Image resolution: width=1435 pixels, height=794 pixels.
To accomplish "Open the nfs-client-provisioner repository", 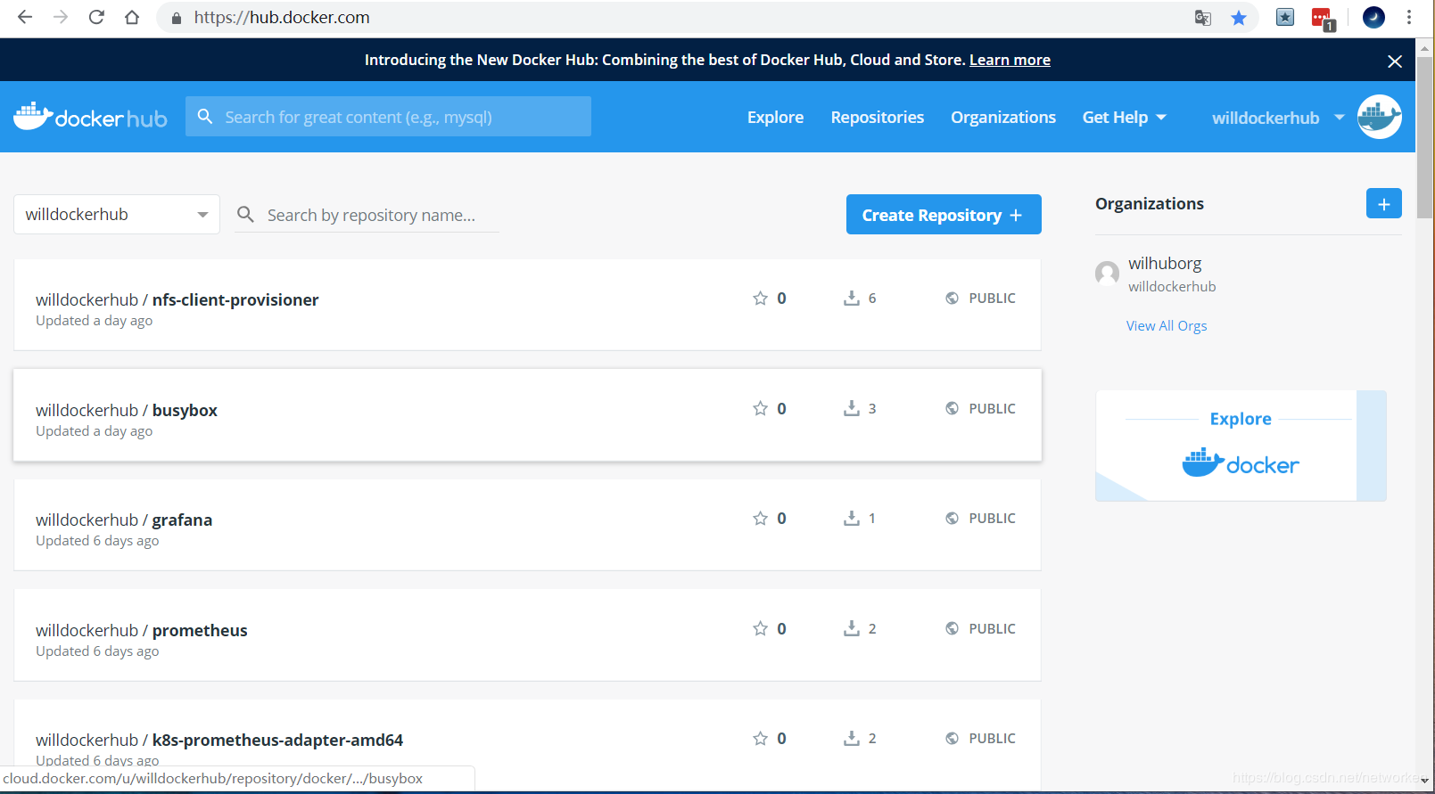I will (x=235, y=300).
